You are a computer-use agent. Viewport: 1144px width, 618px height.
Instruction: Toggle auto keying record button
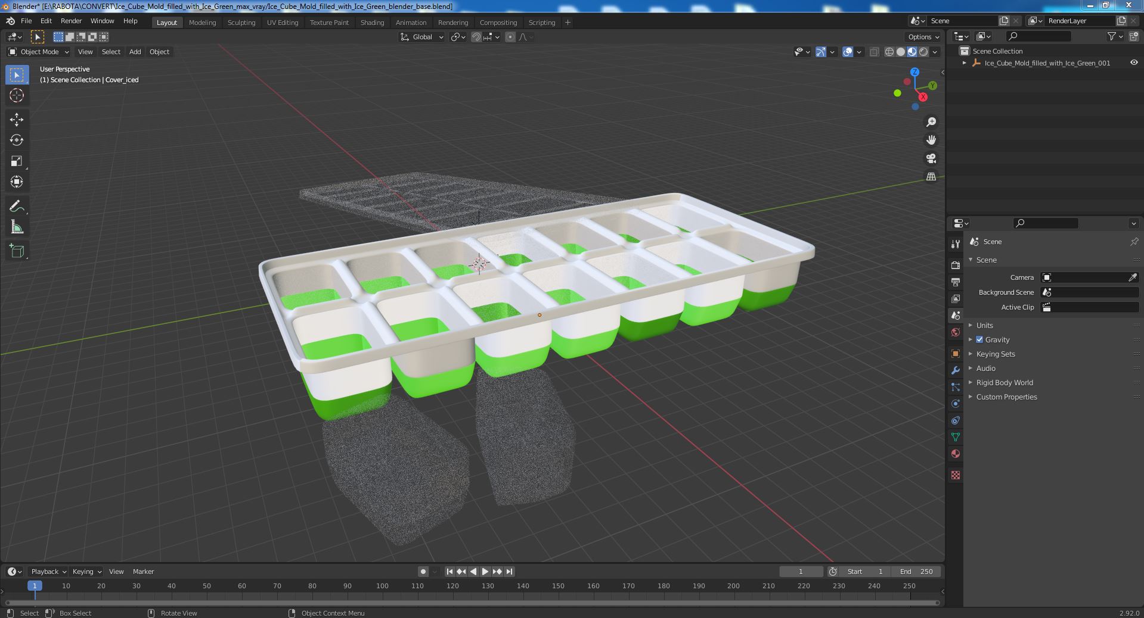click(423, 572)
